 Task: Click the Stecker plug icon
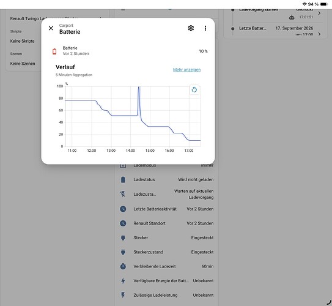tap(123, 238)
